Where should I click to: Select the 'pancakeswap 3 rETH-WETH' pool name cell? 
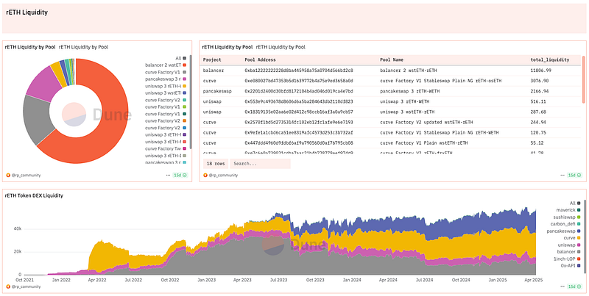[410, 91]
